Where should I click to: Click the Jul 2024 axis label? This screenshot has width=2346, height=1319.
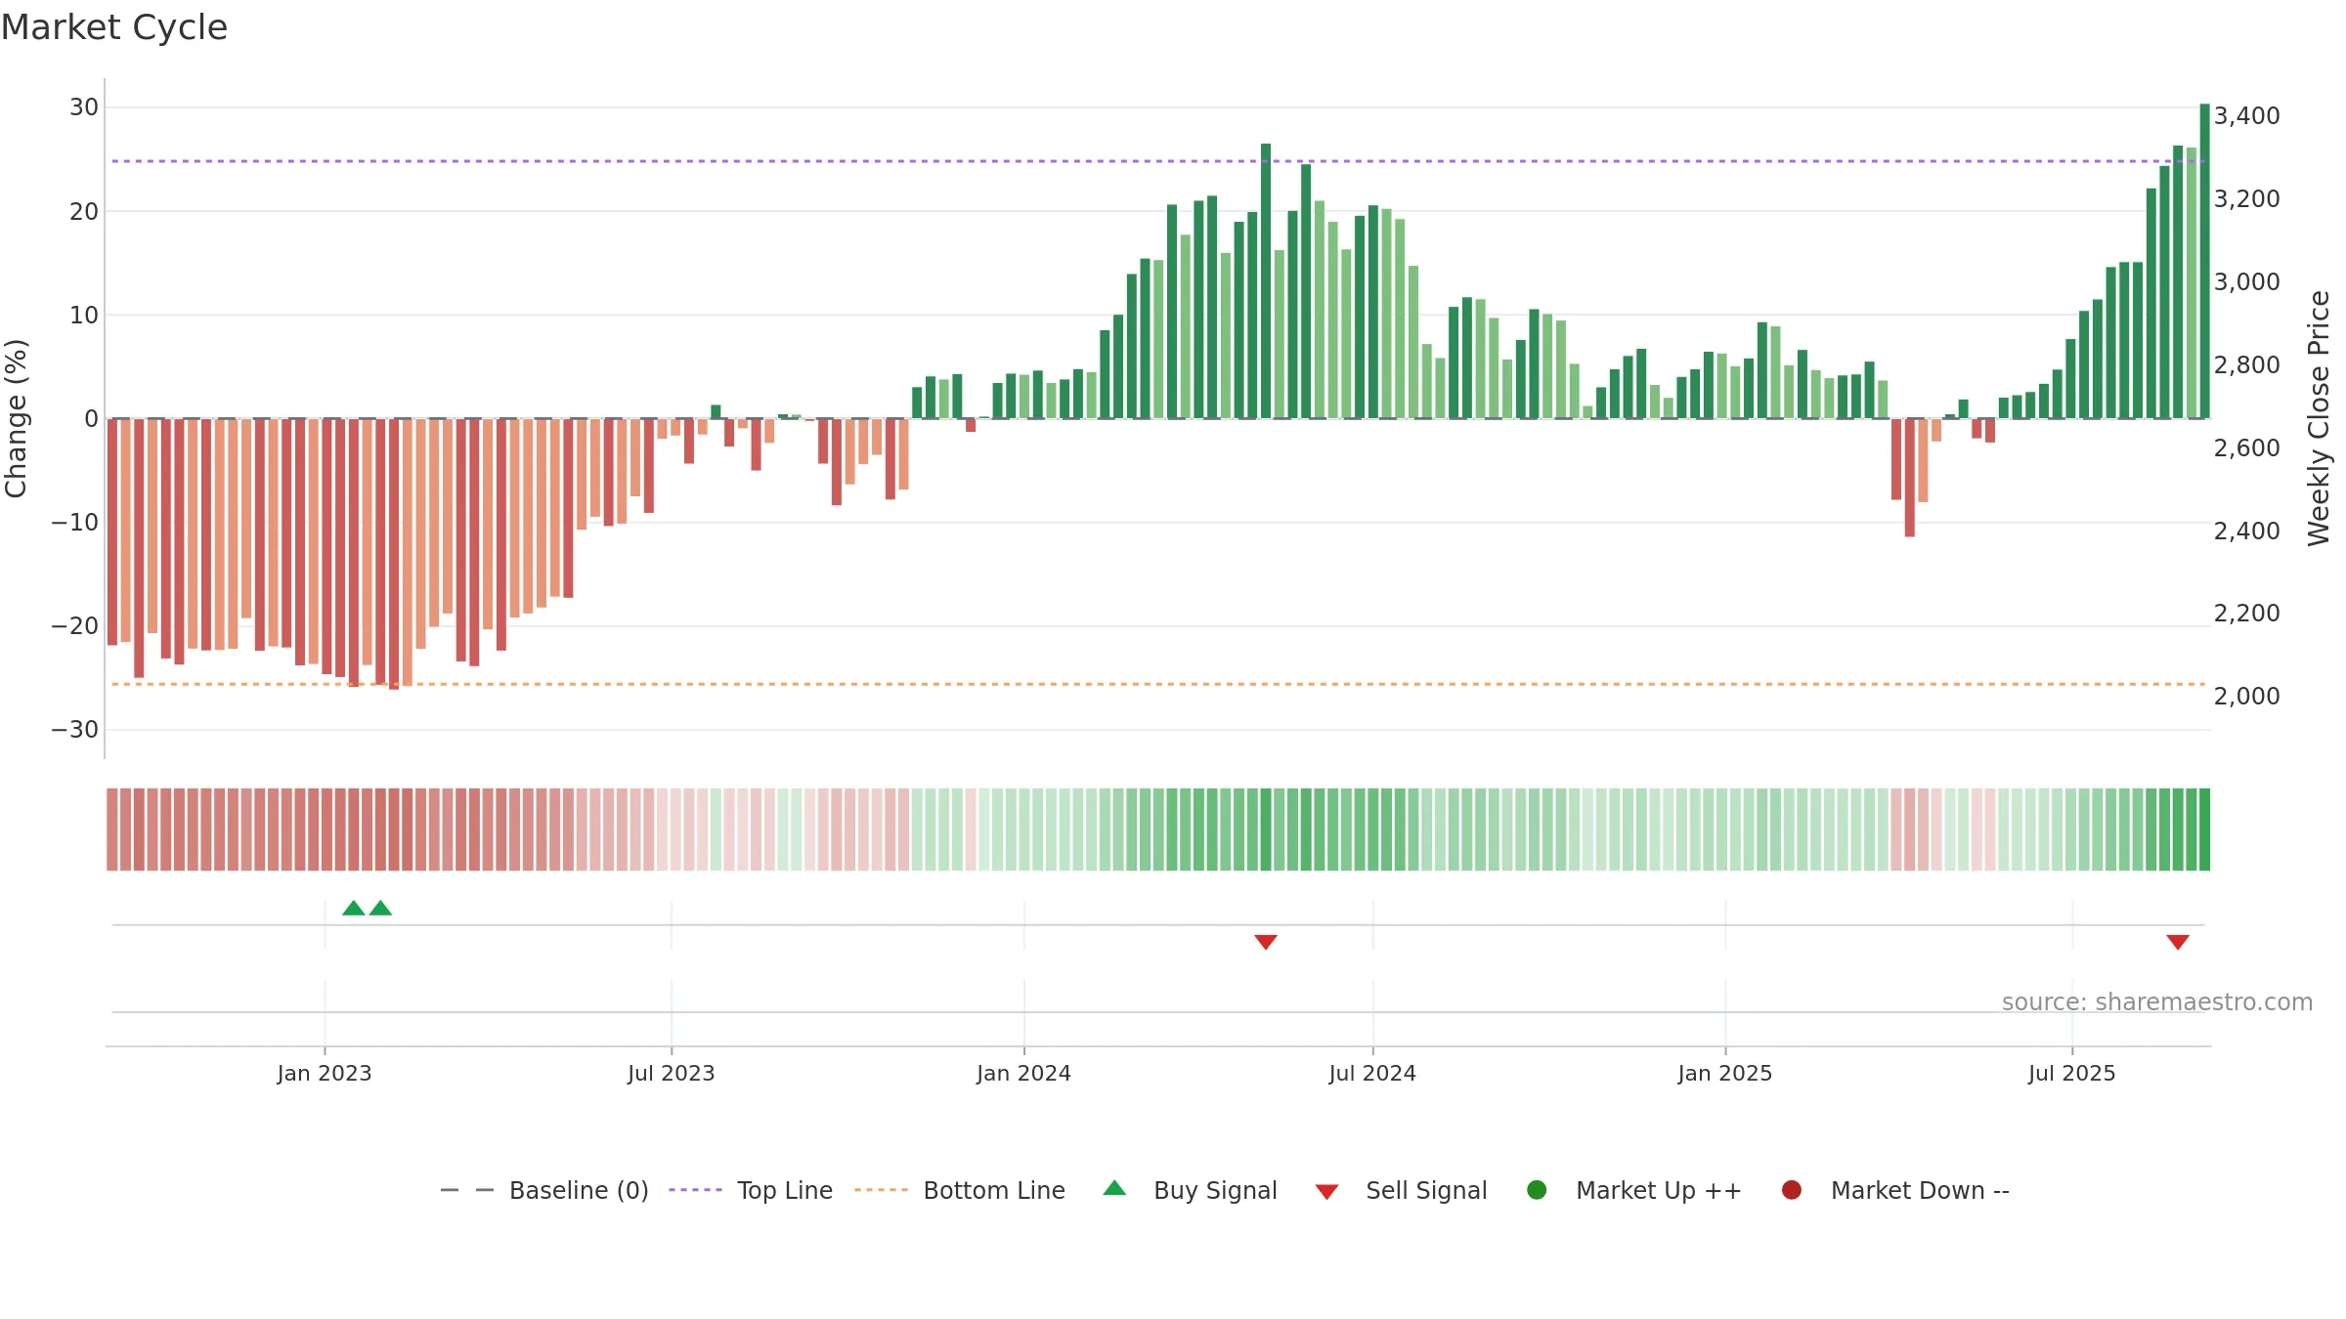pyautogui.click(x=1372, y=1074)
